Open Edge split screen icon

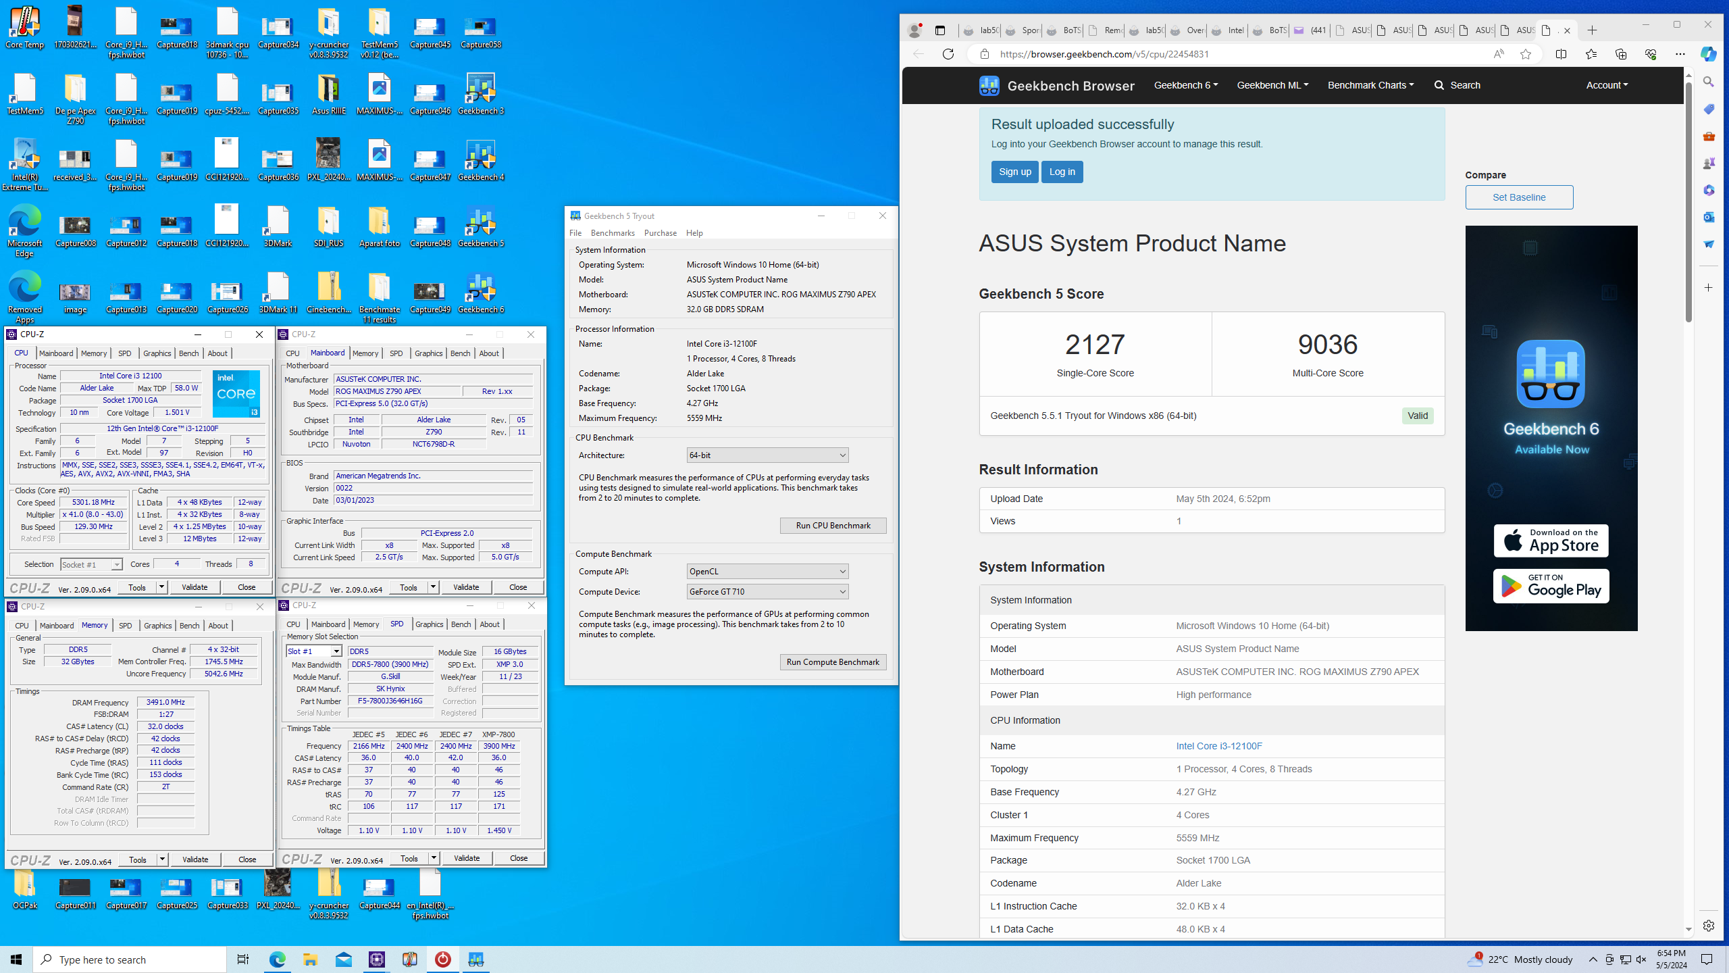(x=1561, y=54)
